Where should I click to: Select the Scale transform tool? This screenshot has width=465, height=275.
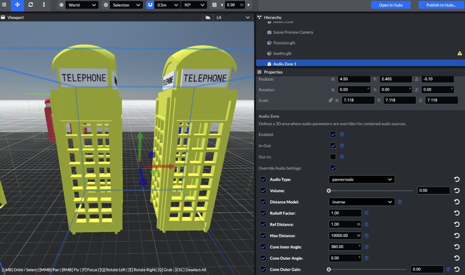[44, 5]
